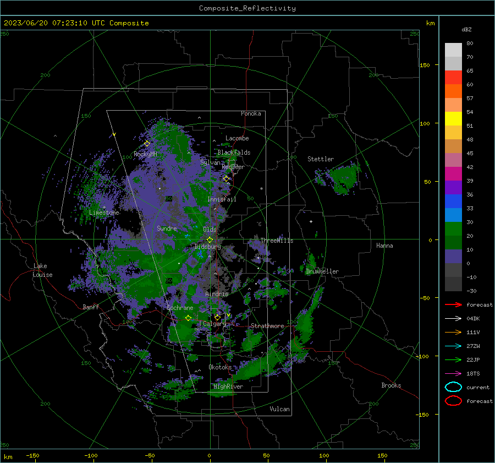The height and width of the screenshot is (463, 495).
Task: Click the Drumheller town label
Action: pyautogui.click(x=322, y=271)
